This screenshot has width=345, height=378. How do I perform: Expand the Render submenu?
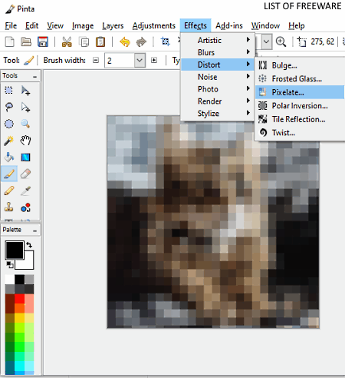218,101
